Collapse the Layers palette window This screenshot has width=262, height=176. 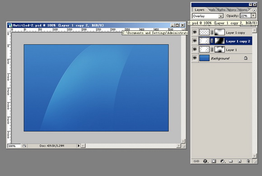click(250, 5)
